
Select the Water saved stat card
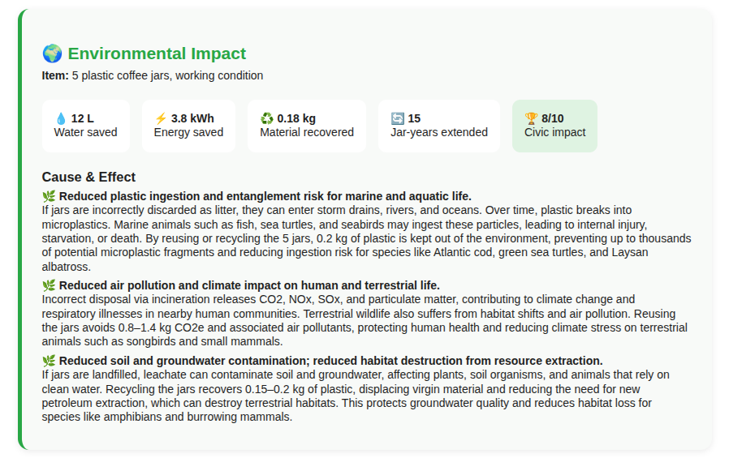pos(86,126)
